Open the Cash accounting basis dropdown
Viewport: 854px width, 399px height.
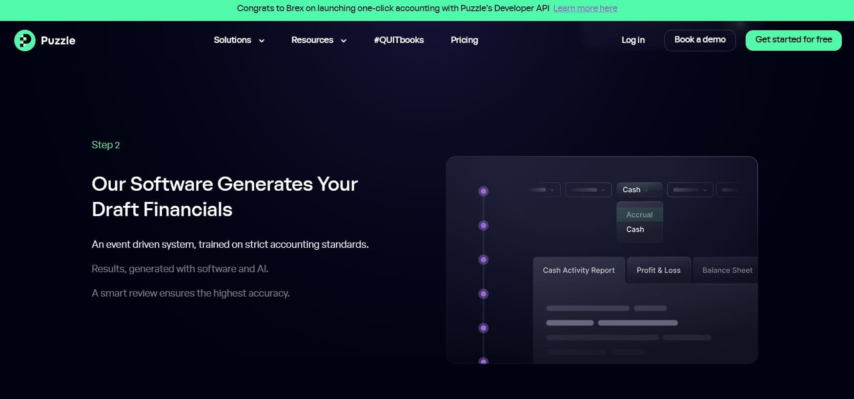[639, 190]
